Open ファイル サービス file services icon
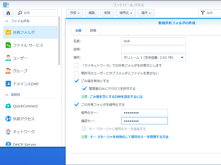The width and height of the screenshot is (221, 165). click(x=8, y=45)
